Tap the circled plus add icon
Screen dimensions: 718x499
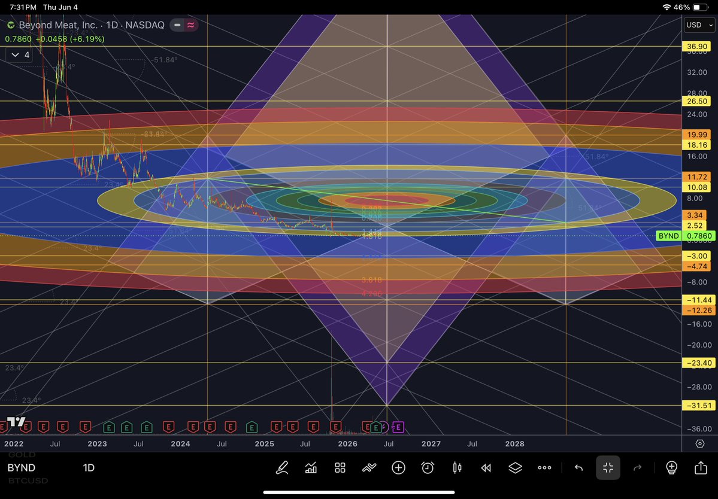coord(398,467)
